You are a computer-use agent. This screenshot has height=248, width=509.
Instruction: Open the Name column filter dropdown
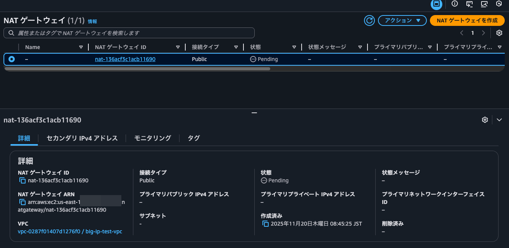[x=81, y=47]
